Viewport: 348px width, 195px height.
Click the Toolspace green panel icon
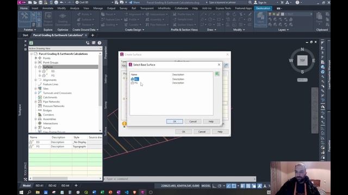click(31, 43)
